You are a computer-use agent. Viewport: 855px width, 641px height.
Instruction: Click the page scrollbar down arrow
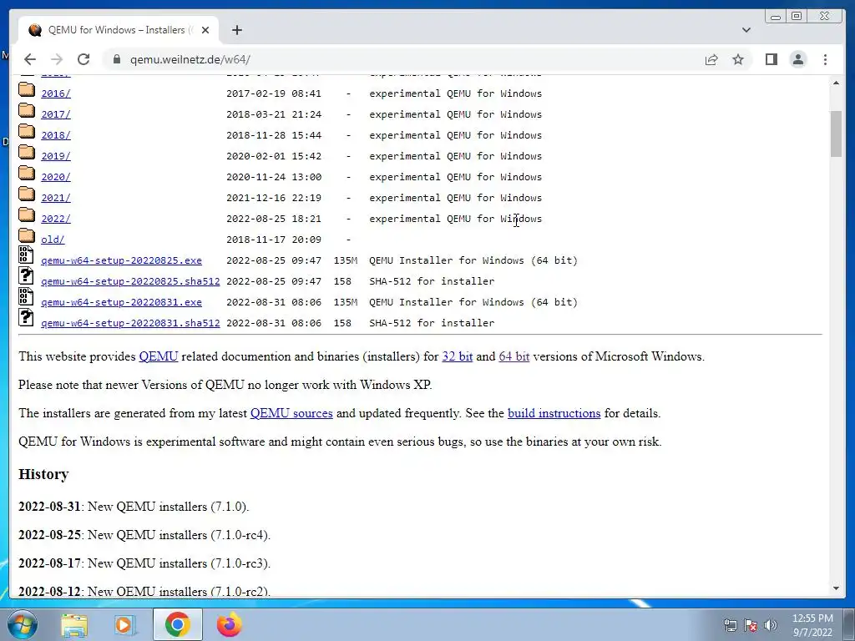pyautogui.click(x=836, y=588)
